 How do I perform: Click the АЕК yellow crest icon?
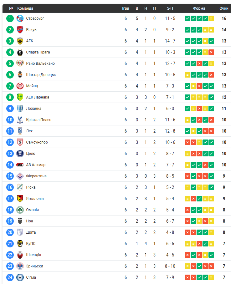pyautogui.click(x=20, y=41)
